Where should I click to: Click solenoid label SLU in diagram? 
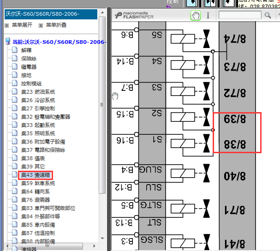click(154, 187)
